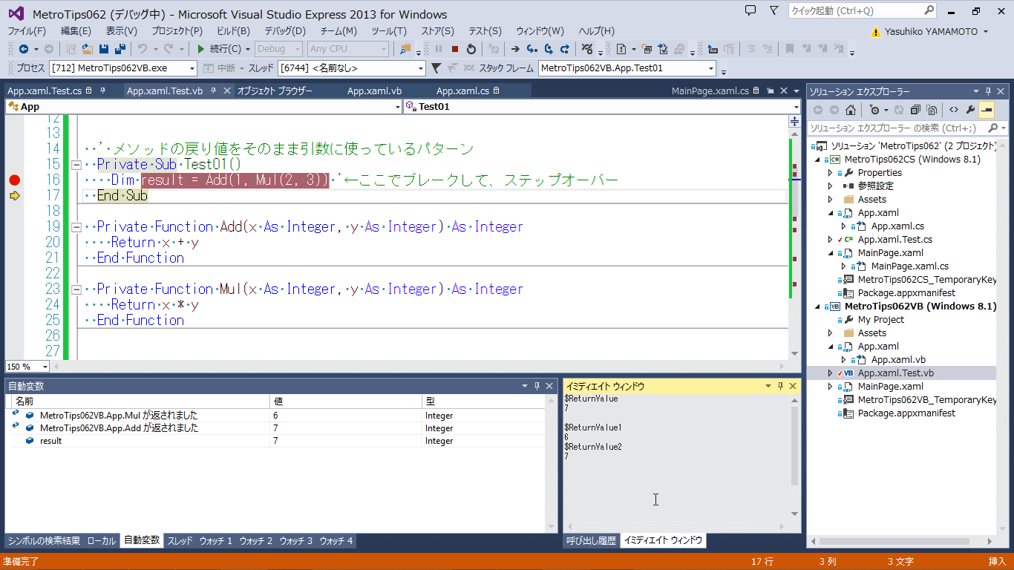
Task: Select the MainPage.xaml.cs tree item
Action: point(909,266)
